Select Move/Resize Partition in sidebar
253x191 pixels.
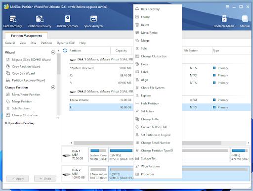[x=23, y=95]
